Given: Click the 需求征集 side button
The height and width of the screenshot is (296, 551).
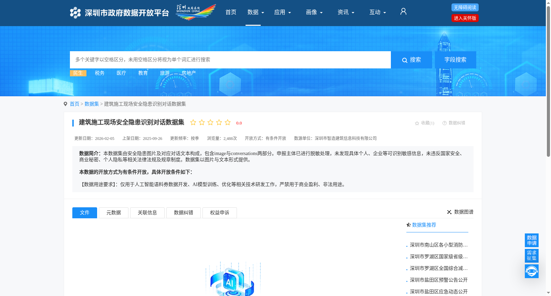Looking at the screenshot, I should (532, 255).
